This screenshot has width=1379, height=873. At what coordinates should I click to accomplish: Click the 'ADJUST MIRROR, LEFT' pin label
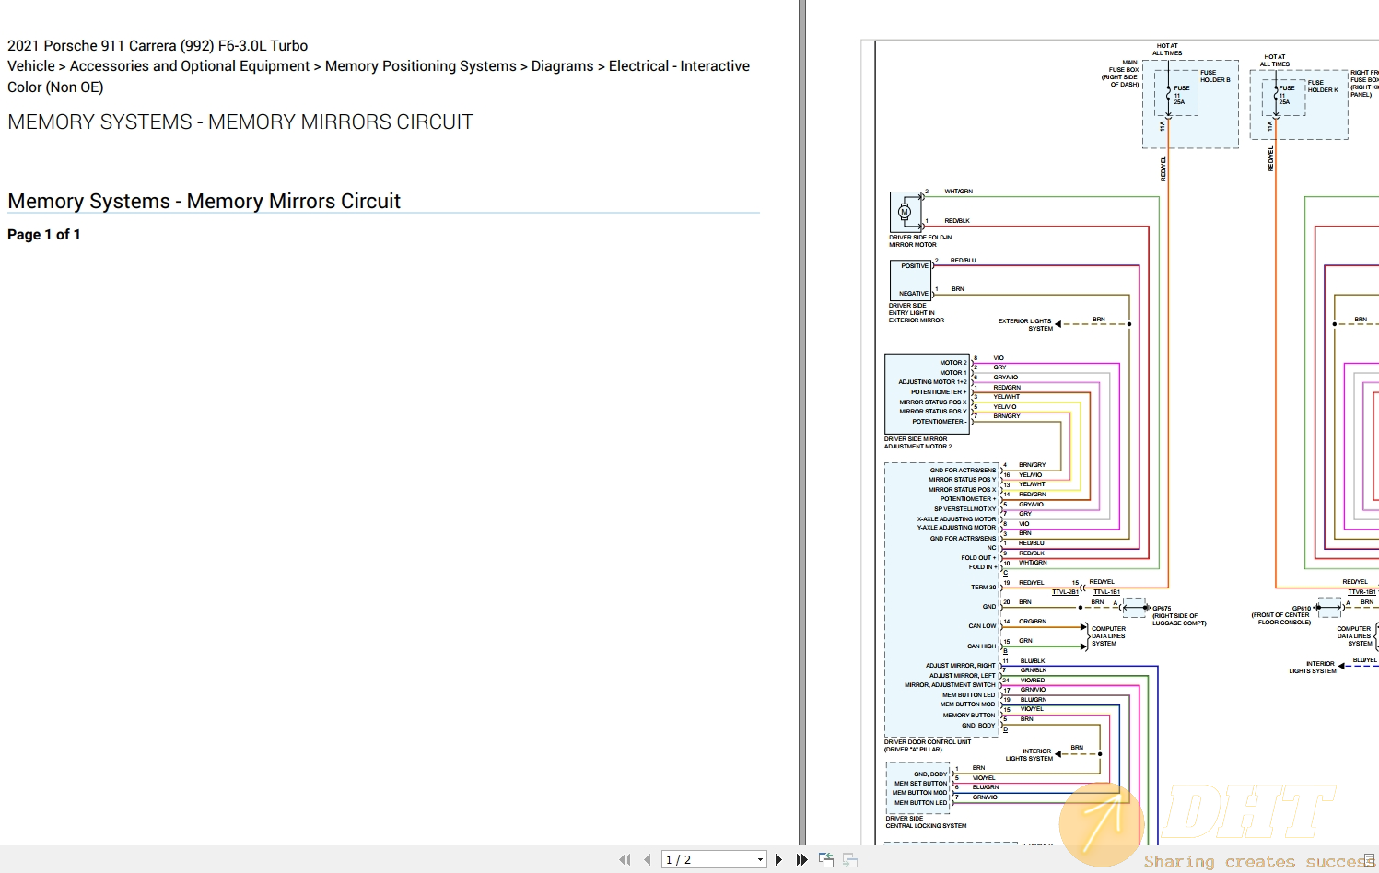point(963,676)
